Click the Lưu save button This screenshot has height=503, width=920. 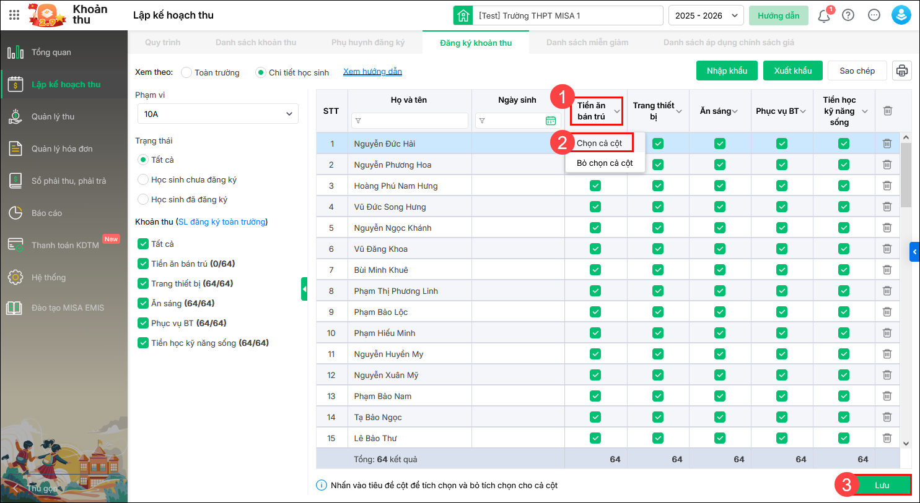tap(881, 485)
